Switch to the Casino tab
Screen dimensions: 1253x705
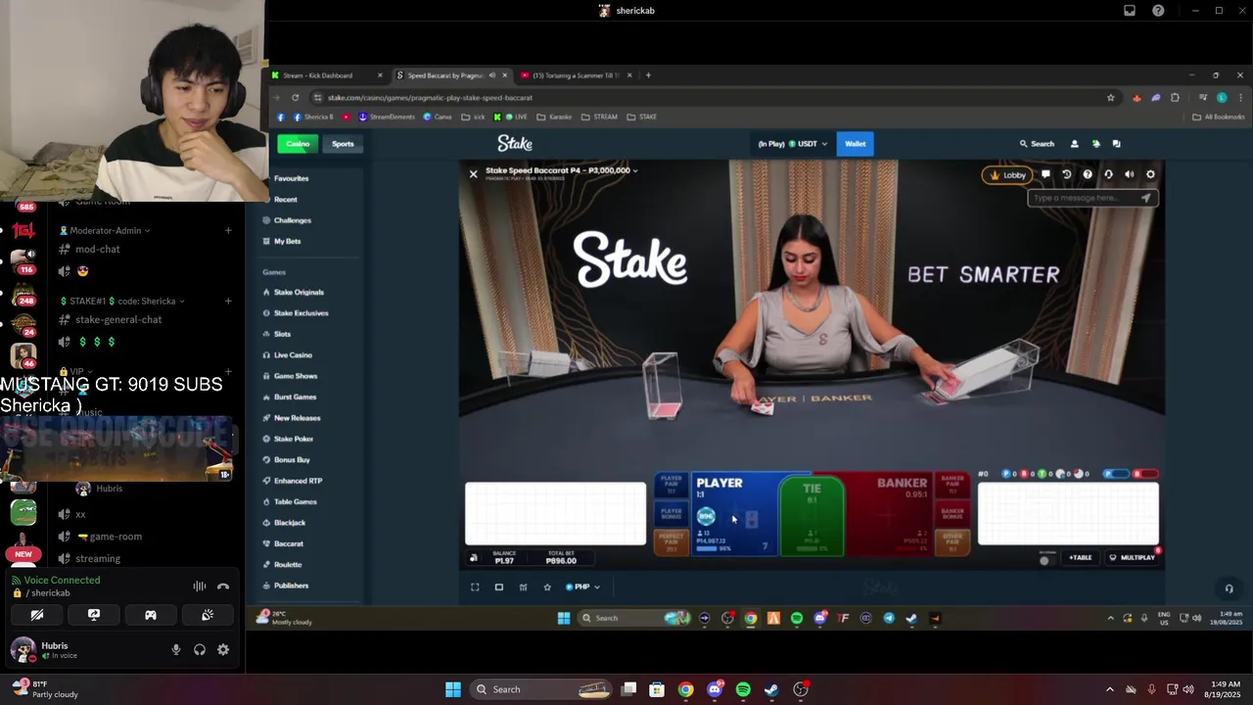point(299,144)
